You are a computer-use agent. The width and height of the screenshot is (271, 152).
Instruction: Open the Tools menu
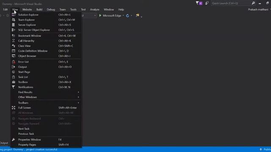[x=73, y=9]
